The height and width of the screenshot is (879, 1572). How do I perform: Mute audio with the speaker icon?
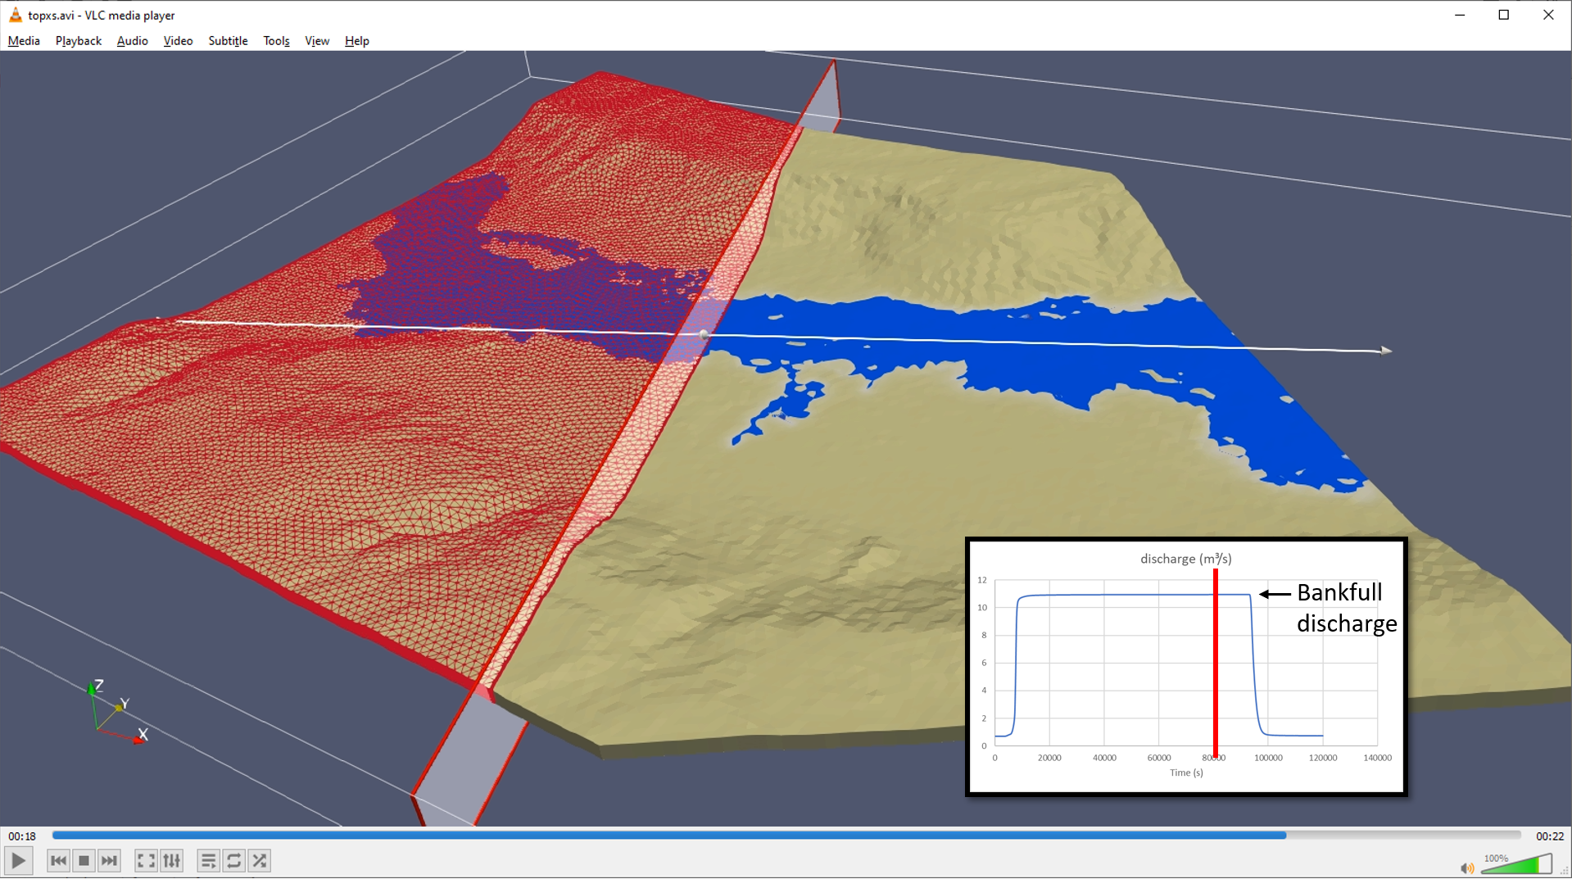1466,868
